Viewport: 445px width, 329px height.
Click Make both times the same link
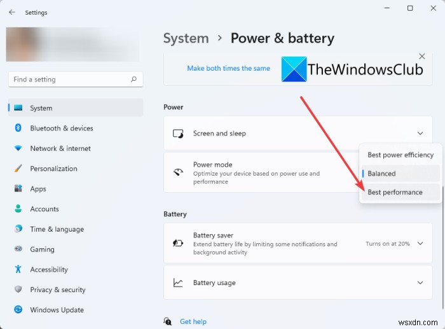click(x=228, y=68)
